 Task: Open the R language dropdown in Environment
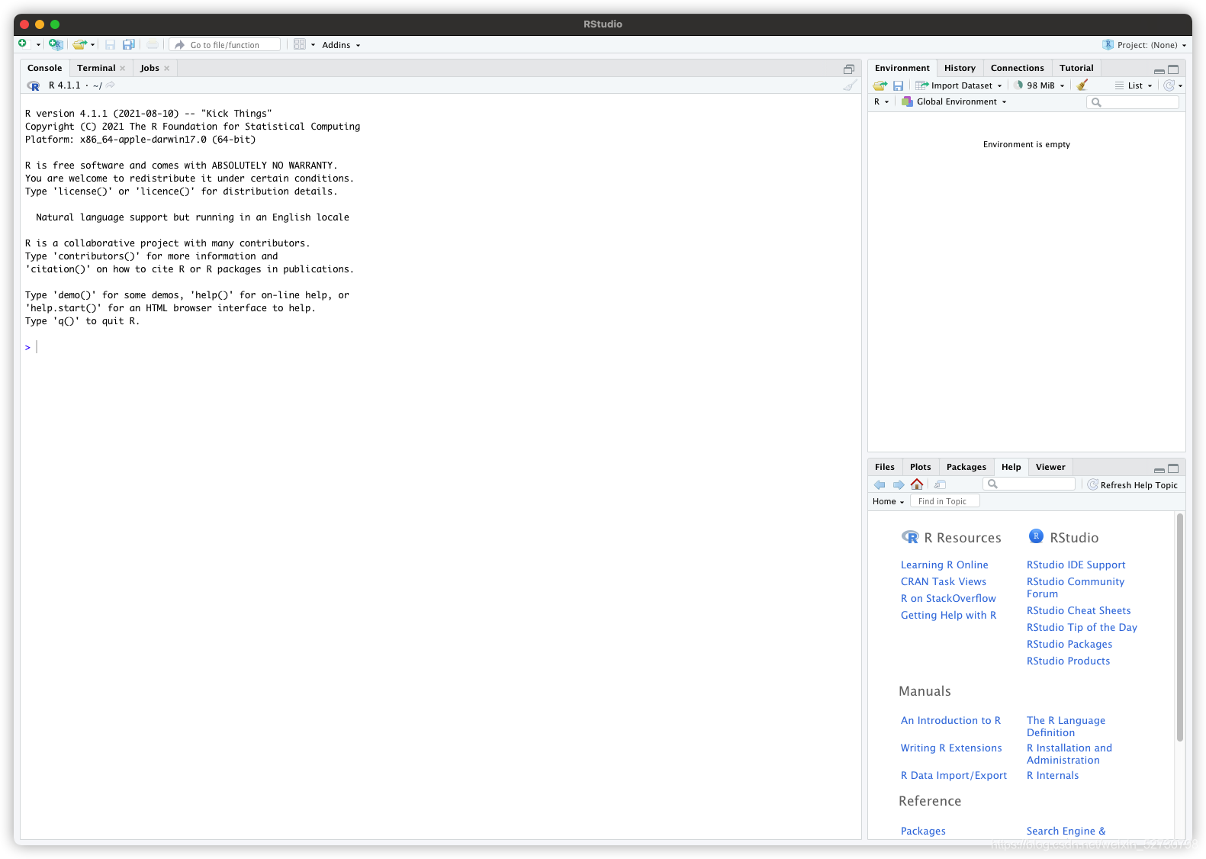(x=881, y=101)
